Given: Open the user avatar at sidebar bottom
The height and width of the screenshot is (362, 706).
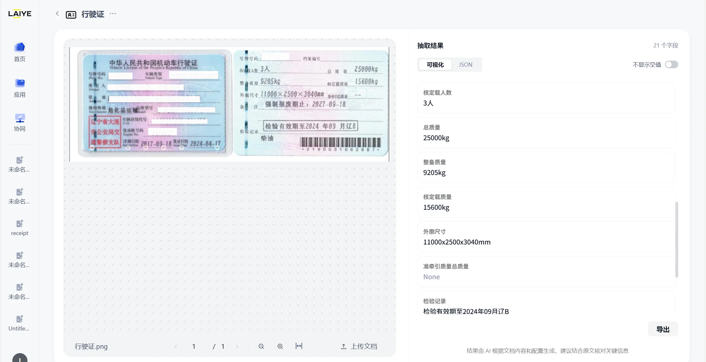Looking at the screenshot, I should pos(20,358).
